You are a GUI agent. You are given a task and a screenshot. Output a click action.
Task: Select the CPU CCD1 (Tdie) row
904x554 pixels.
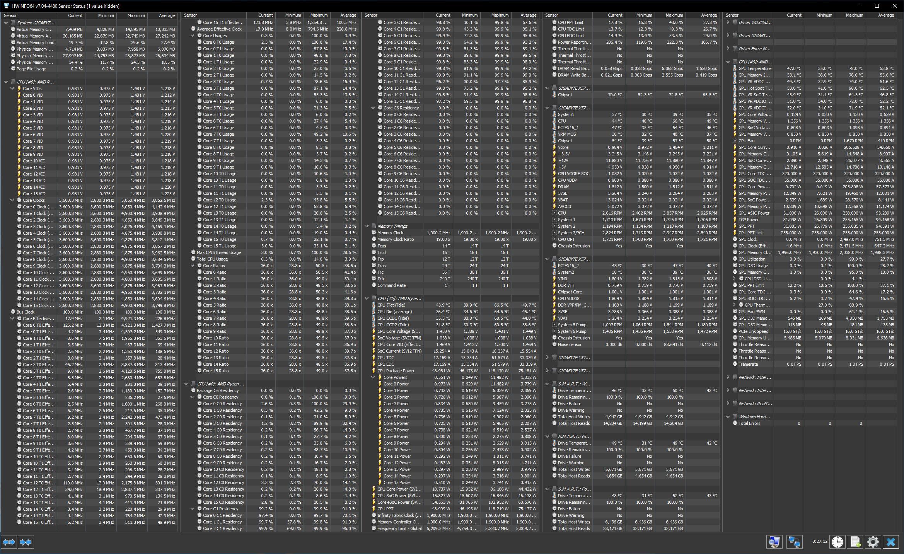coord(450,318)
